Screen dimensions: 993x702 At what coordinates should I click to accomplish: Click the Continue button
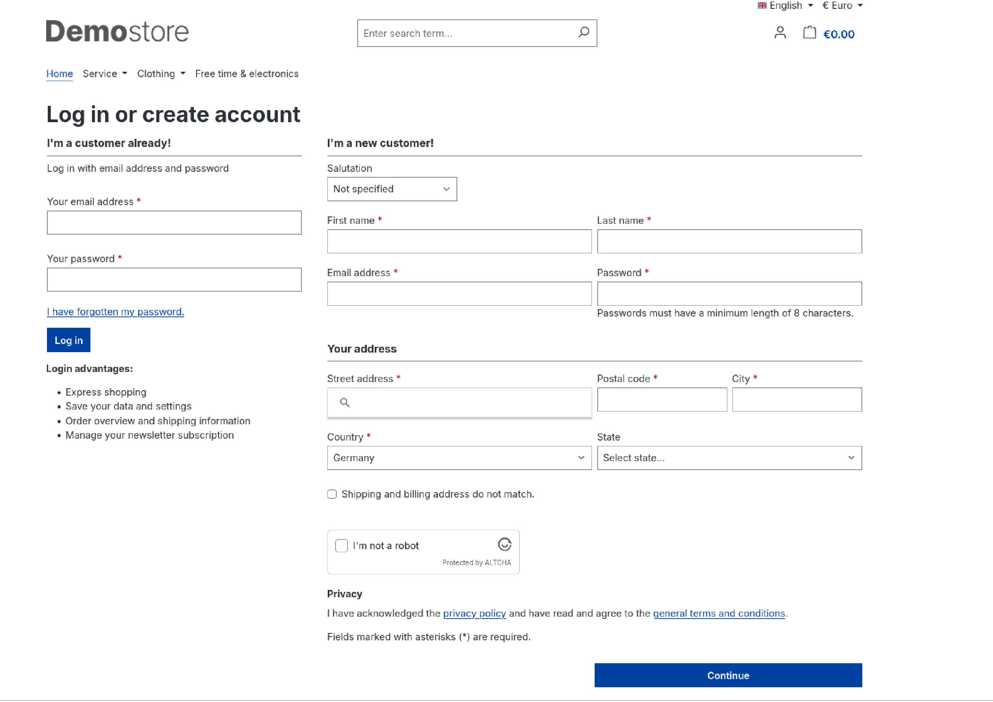click(728, 675)
